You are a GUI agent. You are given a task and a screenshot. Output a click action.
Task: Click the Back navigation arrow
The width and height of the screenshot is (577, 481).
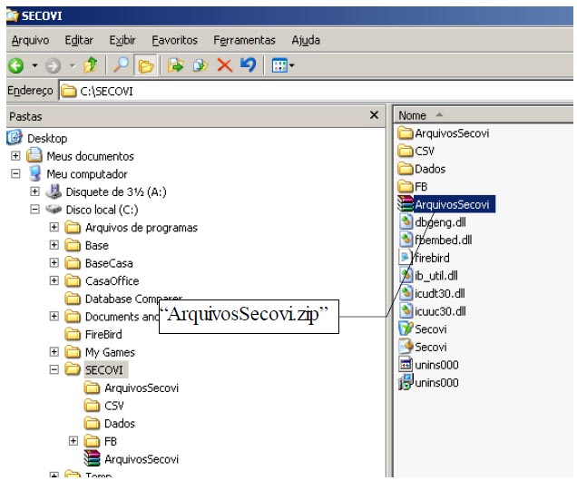point(15,66)
